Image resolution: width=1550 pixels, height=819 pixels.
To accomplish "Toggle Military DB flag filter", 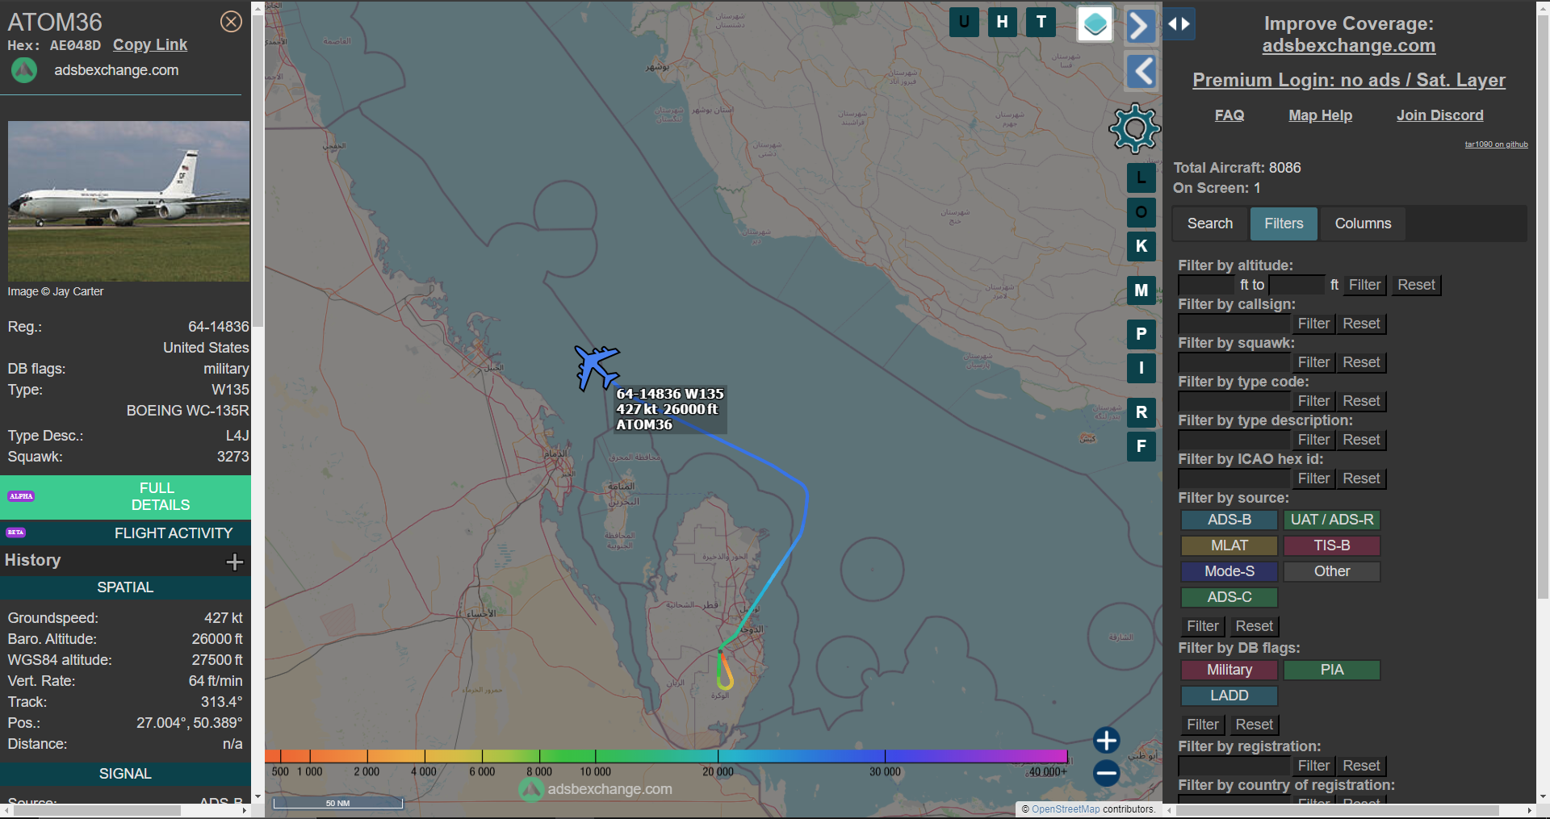I will [1230, 671].
